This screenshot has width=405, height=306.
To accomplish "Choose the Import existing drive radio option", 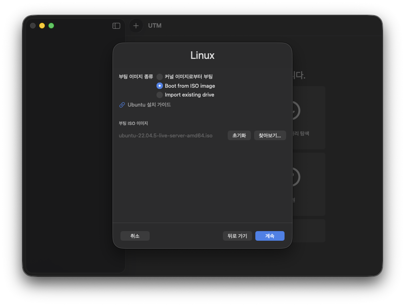I will (x=160, y=95).
